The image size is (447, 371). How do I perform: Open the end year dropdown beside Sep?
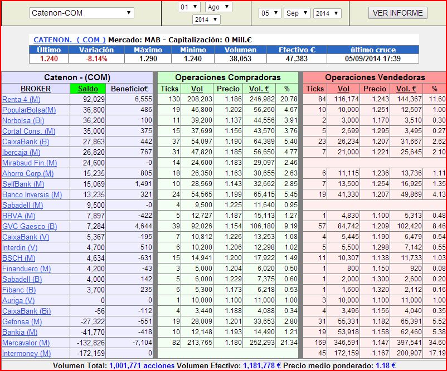pyautogui.click(x=327, y=13)
